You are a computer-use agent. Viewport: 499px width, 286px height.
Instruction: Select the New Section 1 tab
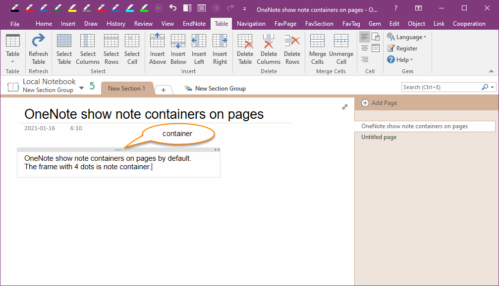127,89
